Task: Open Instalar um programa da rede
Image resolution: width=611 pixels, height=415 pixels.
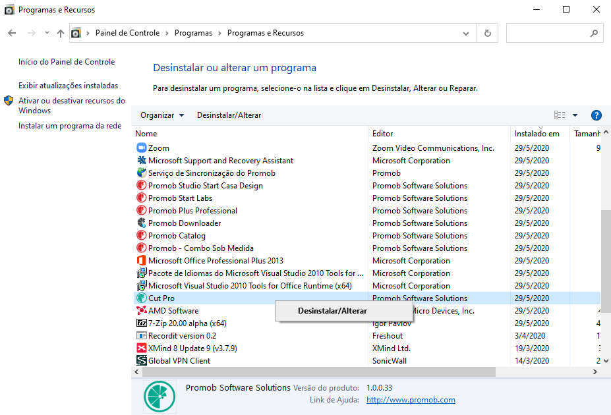Action: (70, 126)
